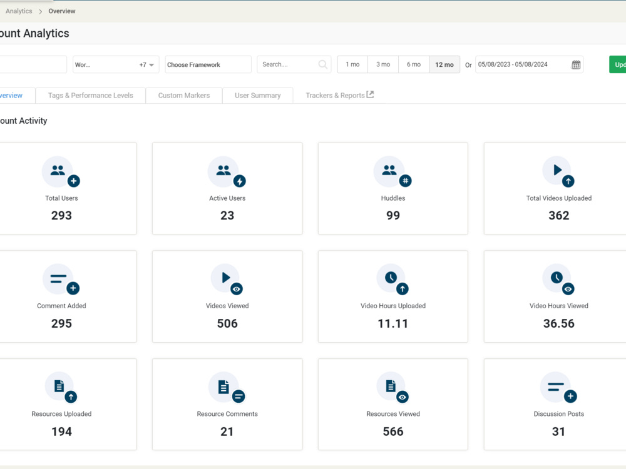
Task: Open the Trackers & Reports tab
Action: (x=339, y=95)
